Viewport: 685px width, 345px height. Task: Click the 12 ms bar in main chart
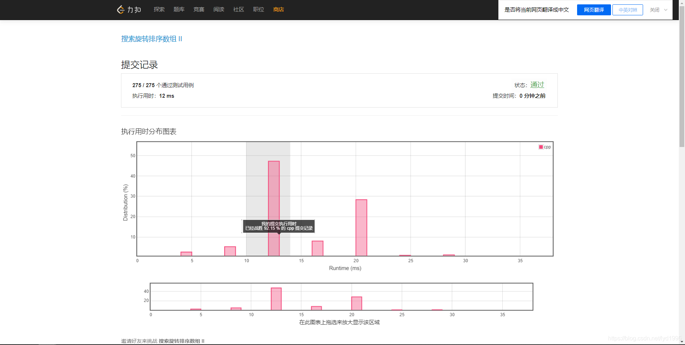pyautogui.click(x=274, y=208)
